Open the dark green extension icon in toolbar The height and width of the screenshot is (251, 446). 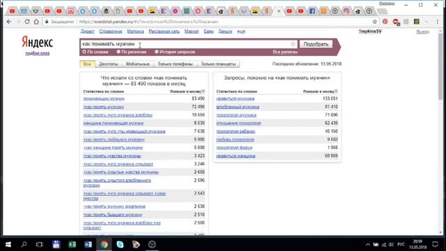pyautogui.click(x=417, y=22)
